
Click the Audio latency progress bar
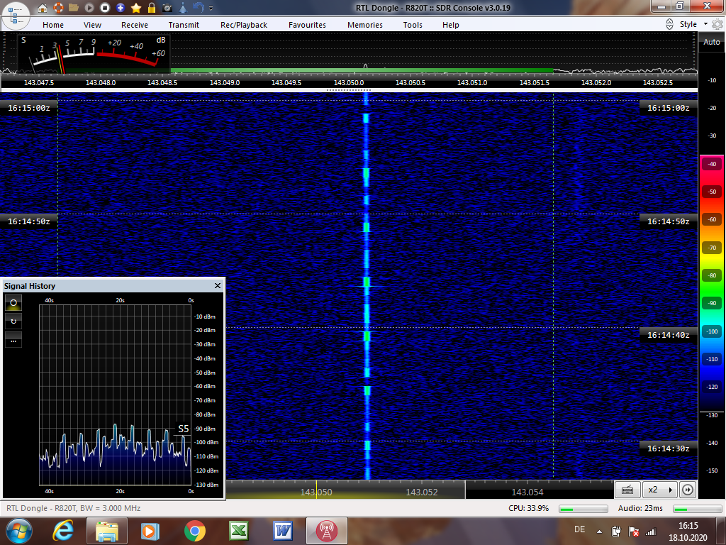[x=698, y=509]
